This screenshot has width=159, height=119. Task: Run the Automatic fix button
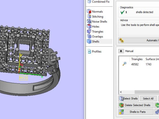pyautogui.click(x=139, y=40)
